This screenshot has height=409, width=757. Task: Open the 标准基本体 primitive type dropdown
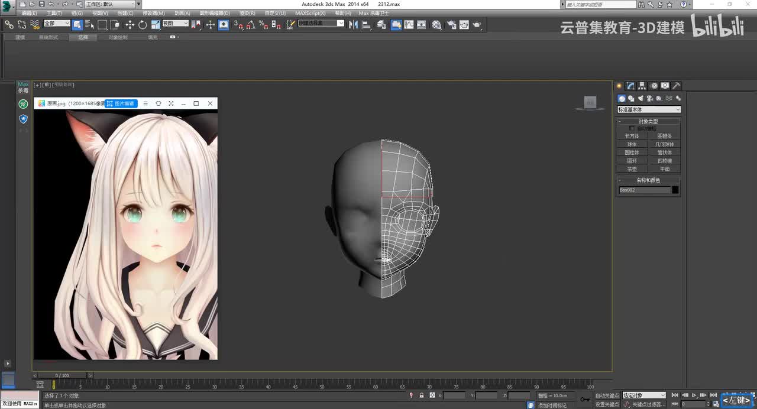tap(649, 109)
